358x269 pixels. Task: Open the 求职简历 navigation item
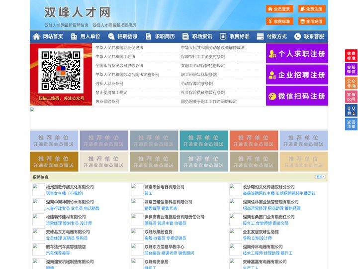(165, 36)
